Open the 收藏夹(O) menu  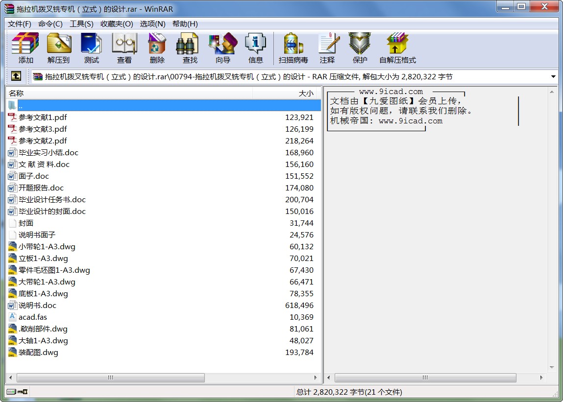click(x=117, y=24)
